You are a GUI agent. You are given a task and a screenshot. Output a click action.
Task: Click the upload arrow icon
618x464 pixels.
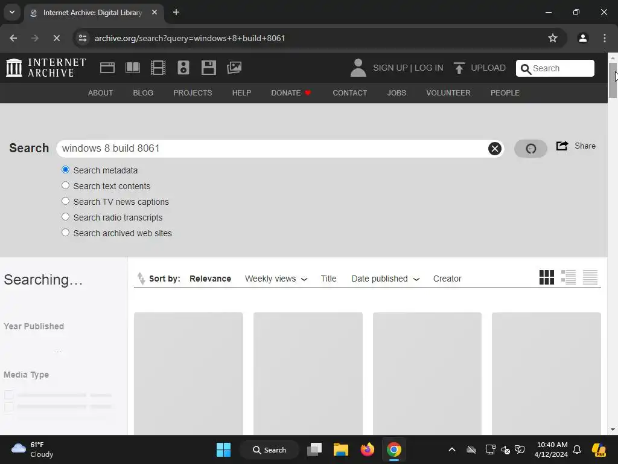(x=459, y=68)
